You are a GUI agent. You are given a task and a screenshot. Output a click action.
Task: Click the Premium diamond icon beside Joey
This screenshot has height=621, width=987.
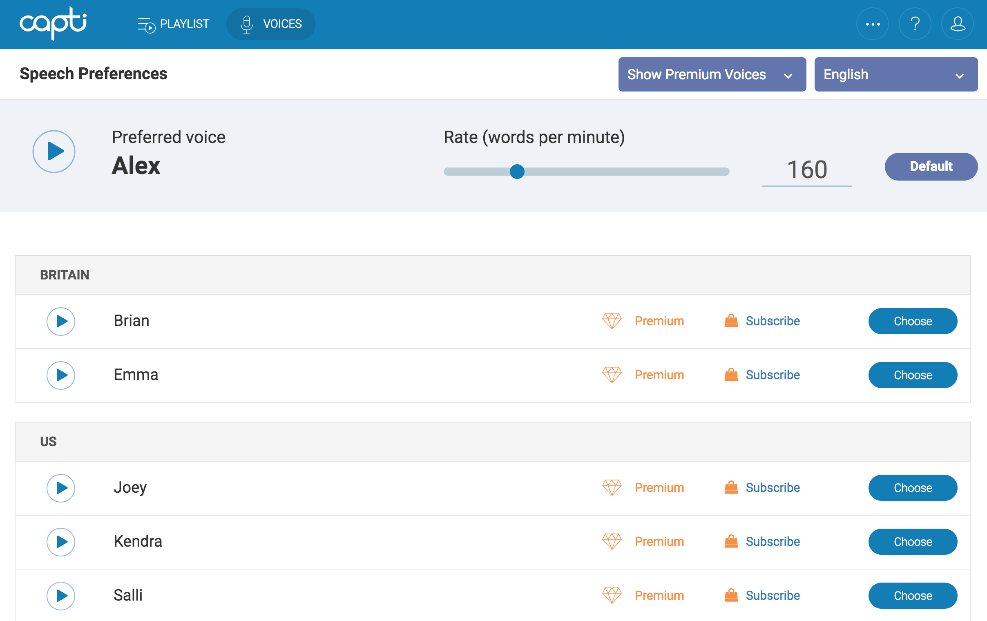pyautogui.click(x=612, y=488)
